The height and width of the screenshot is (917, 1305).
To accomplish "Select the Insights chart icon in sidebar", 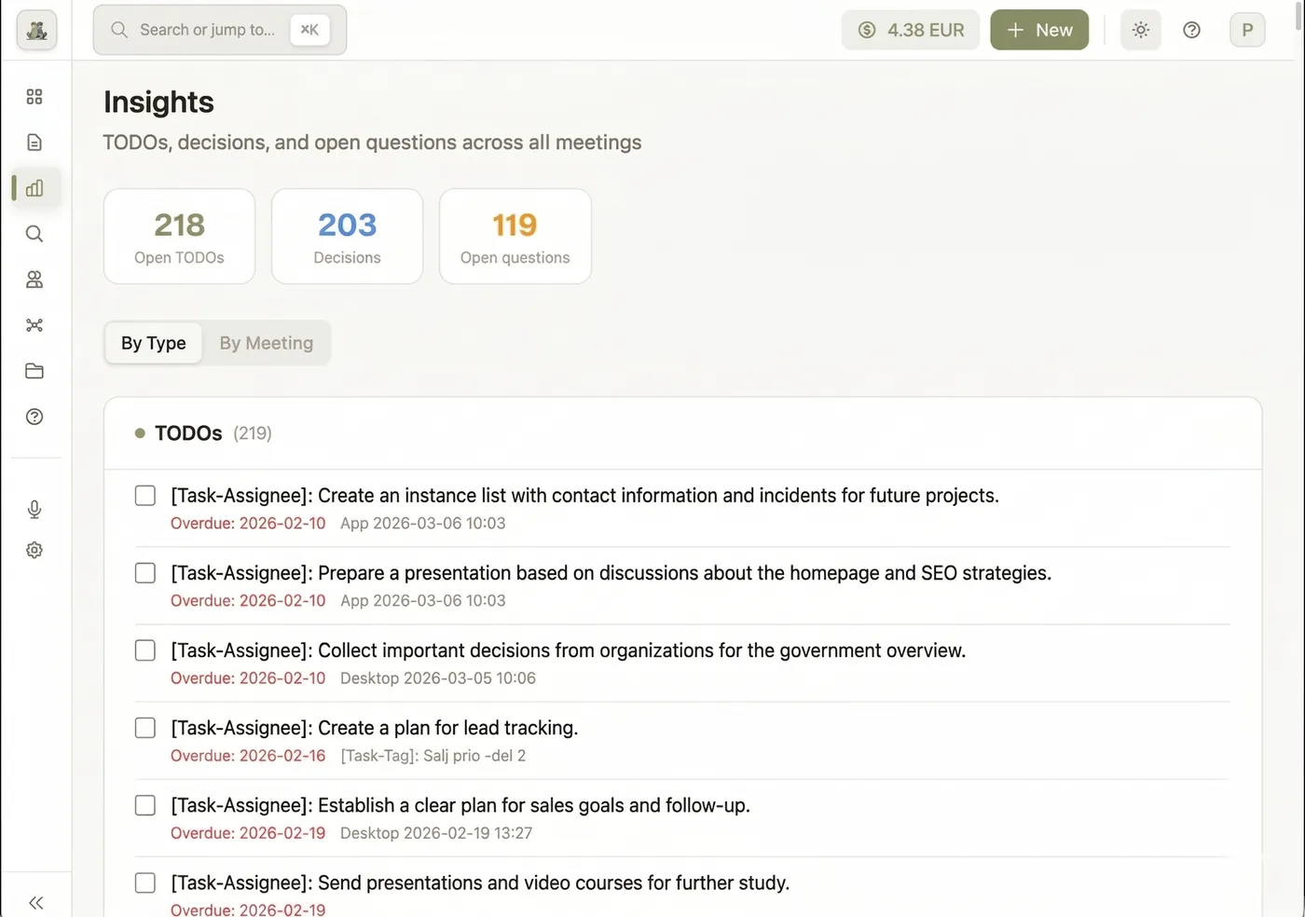I will (x=34, y=187).
